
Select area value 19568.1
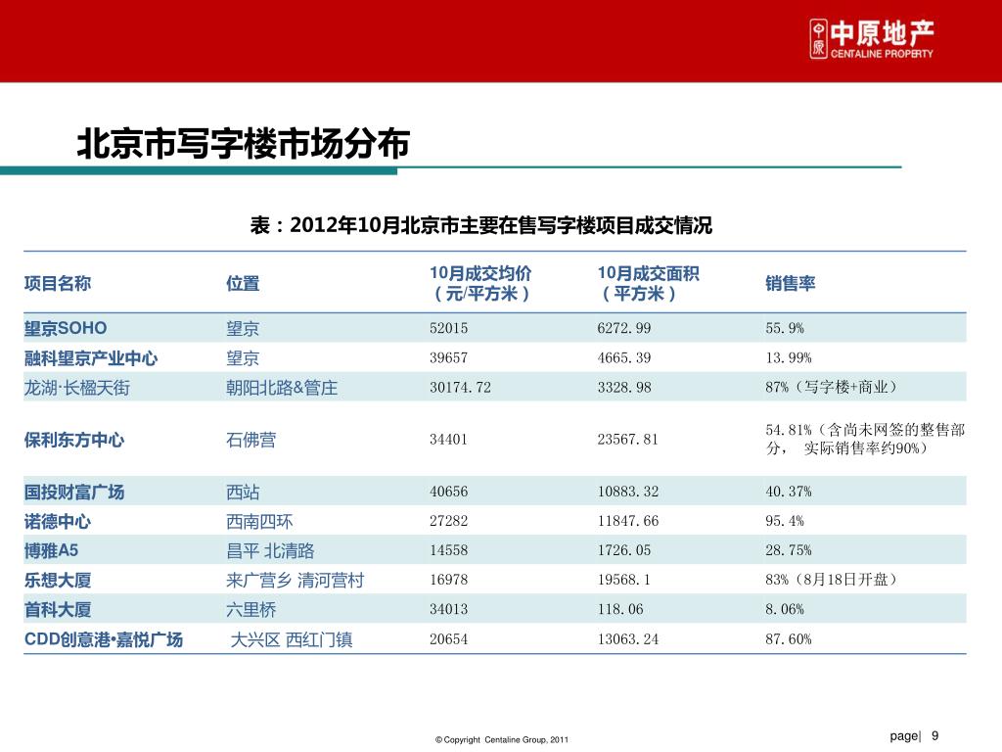coord(623,580)
